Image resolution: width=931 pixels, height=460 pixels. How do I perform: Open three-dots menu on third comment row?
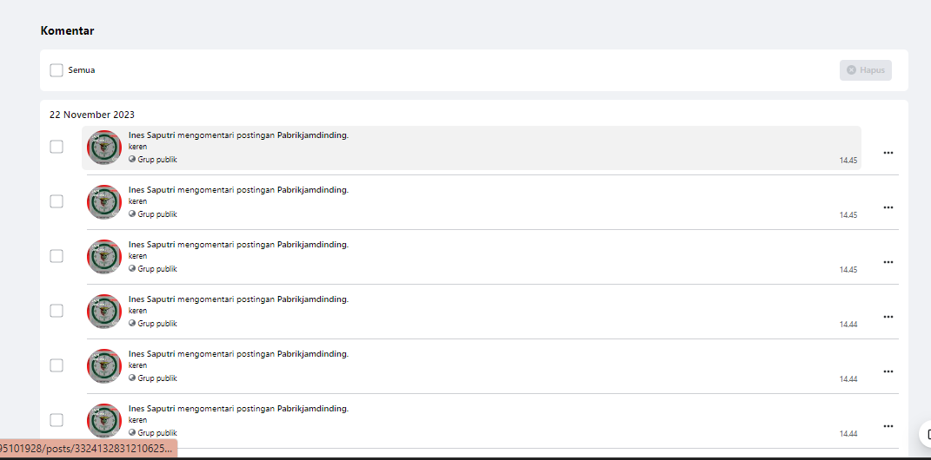(x=888, y=262)
